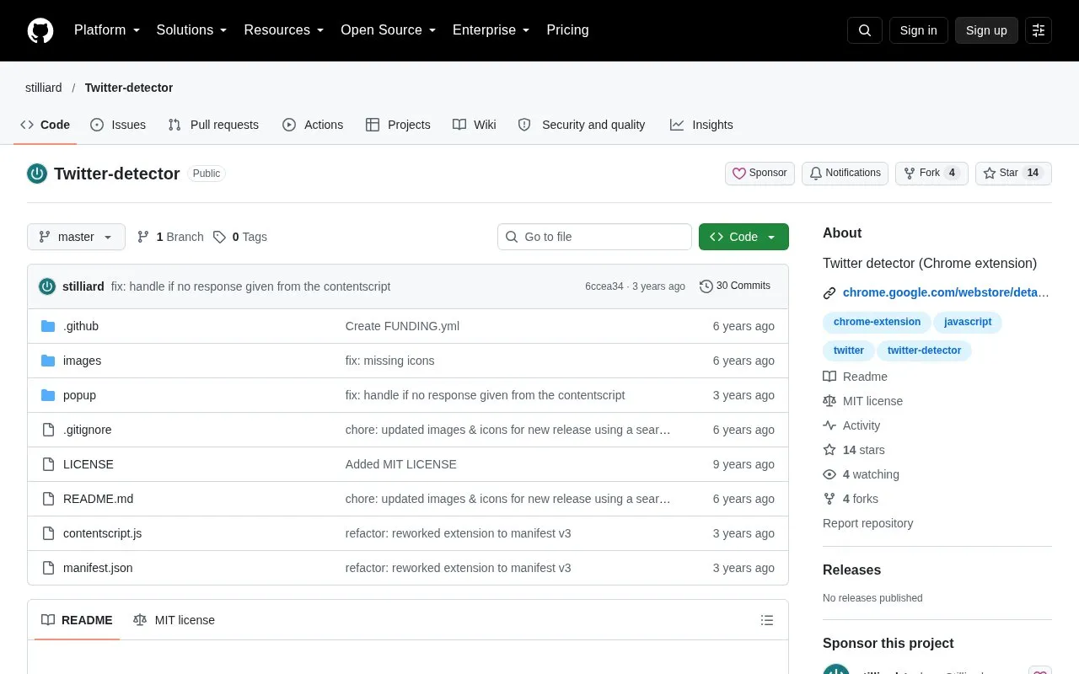Open the green Code dropdown button

click(743, 237)
